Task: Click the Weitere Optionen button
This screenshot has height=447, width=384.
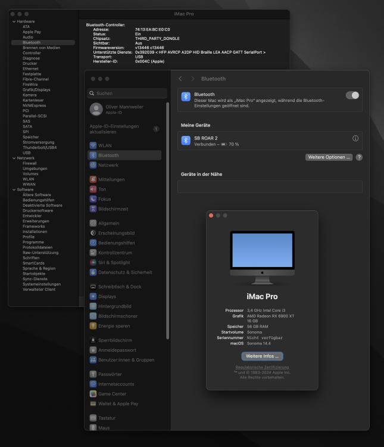Action: click(329, 157)
